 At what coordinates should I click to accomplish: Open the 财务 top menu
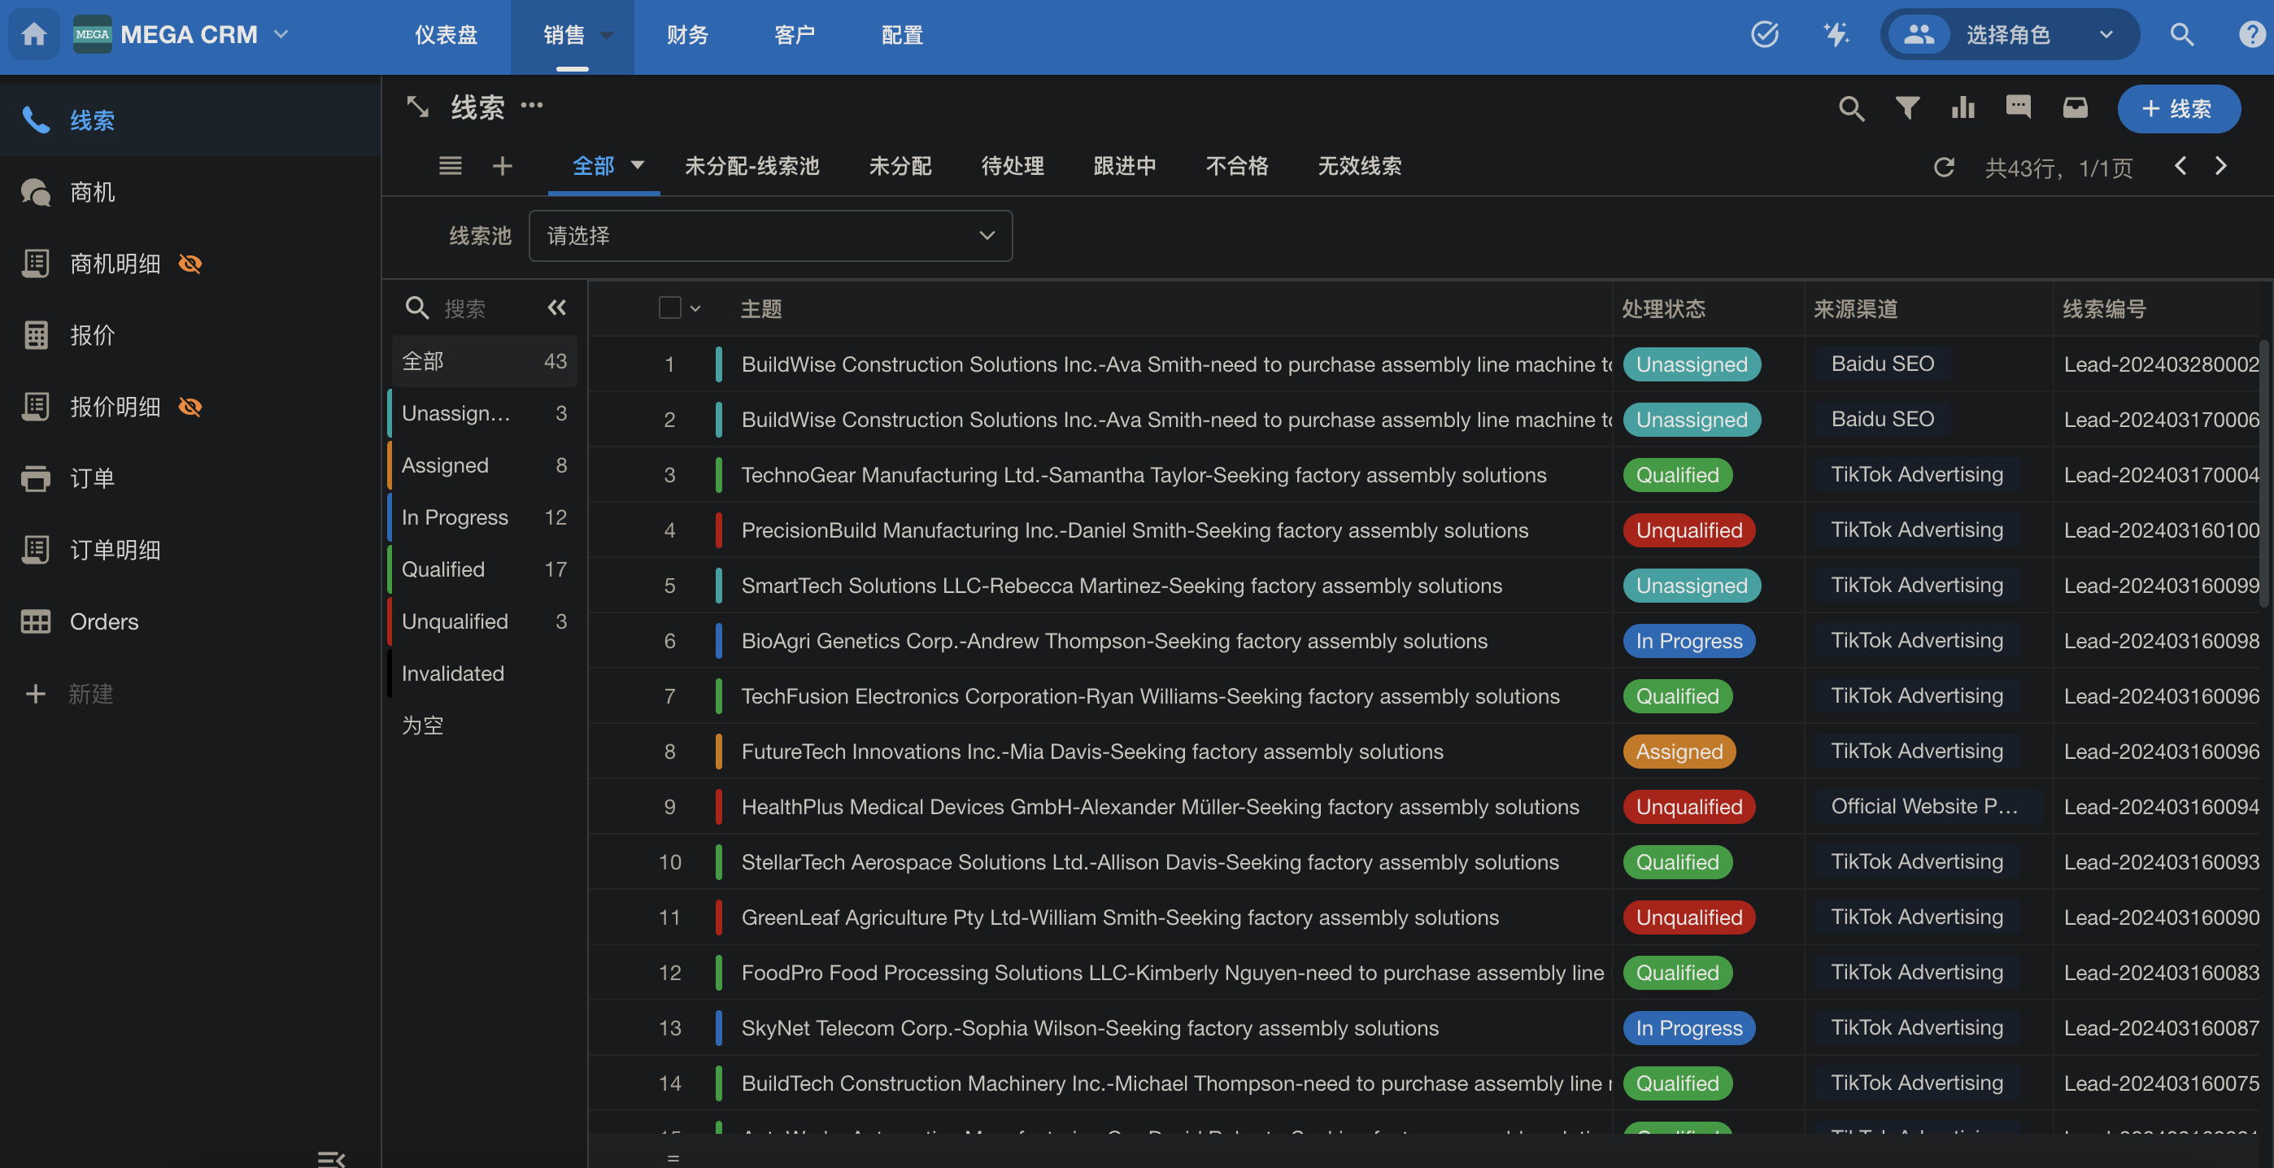(686, 34)
